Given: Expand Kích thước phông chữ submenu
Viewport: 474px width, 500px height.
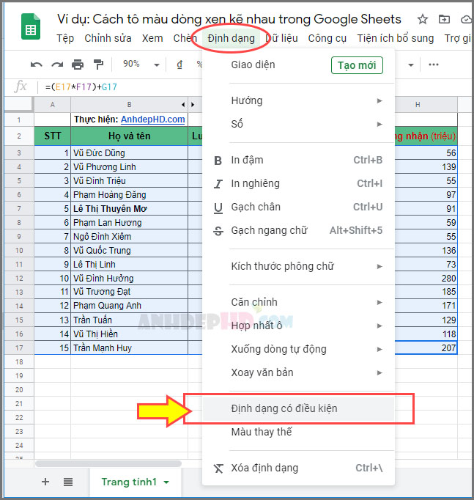Looking at the screenshot, I should [x=379, y=266].
